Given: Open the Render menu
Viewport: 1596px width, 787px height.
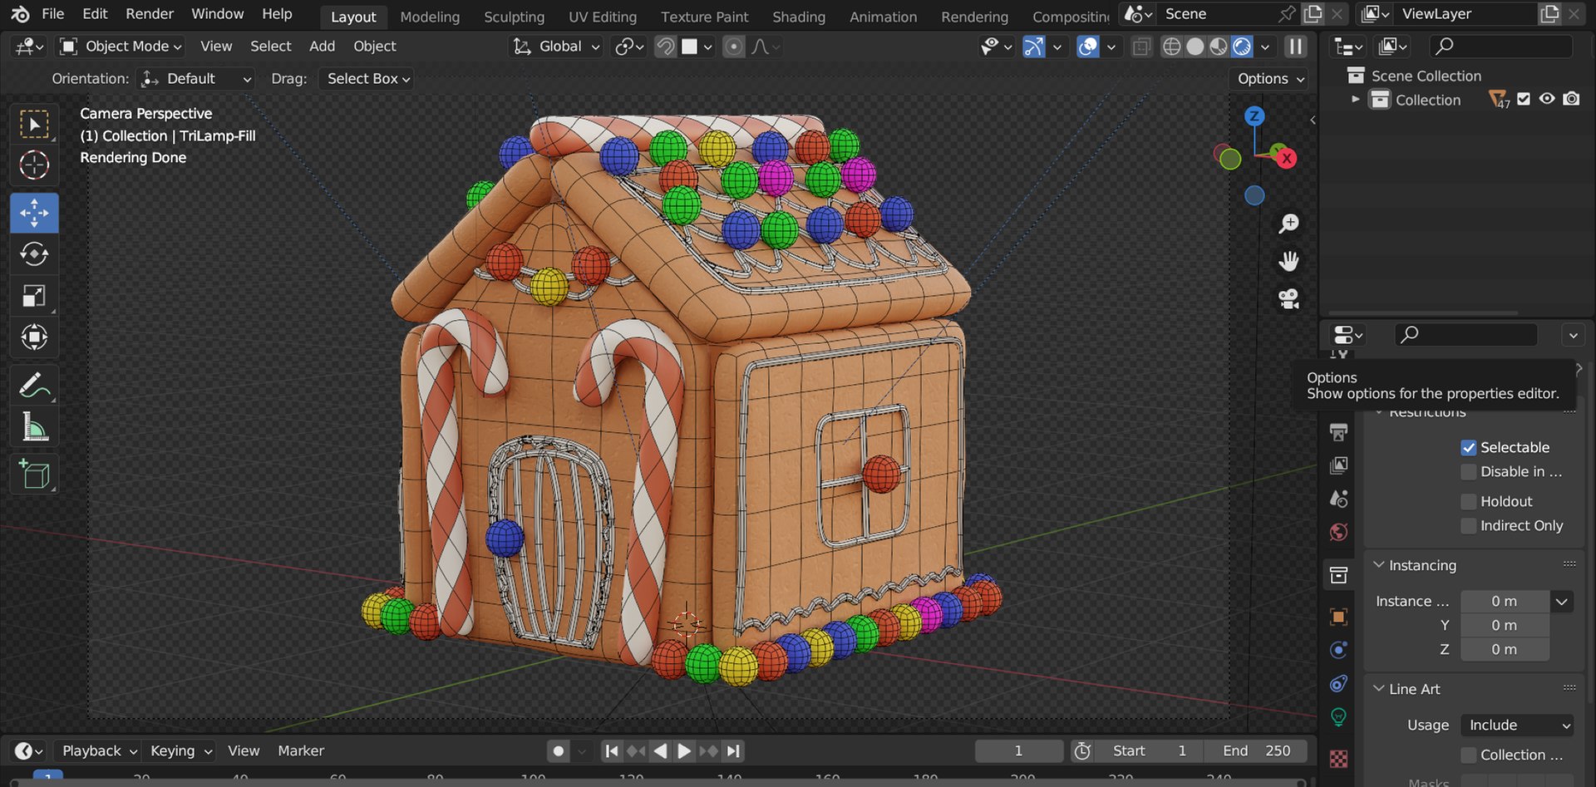Looking at the screenshot, I should (149, 14).
